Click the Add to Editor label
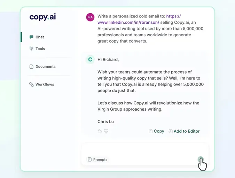The image size is (235, 178). coord(187,131)
